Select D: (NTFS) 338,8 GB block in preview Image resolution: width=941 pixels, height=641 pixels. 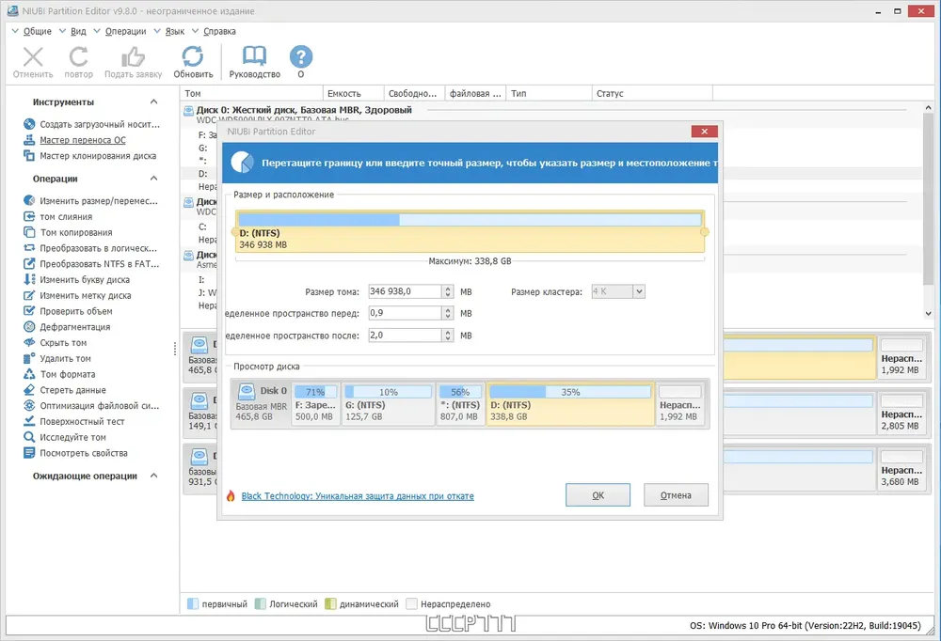[570, 403]
